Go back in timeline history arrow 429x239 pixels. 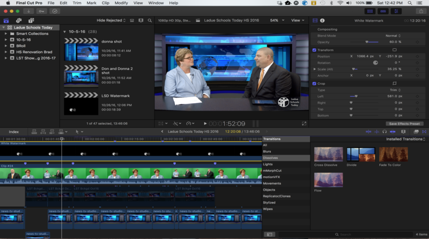click(x=162, y=132)
